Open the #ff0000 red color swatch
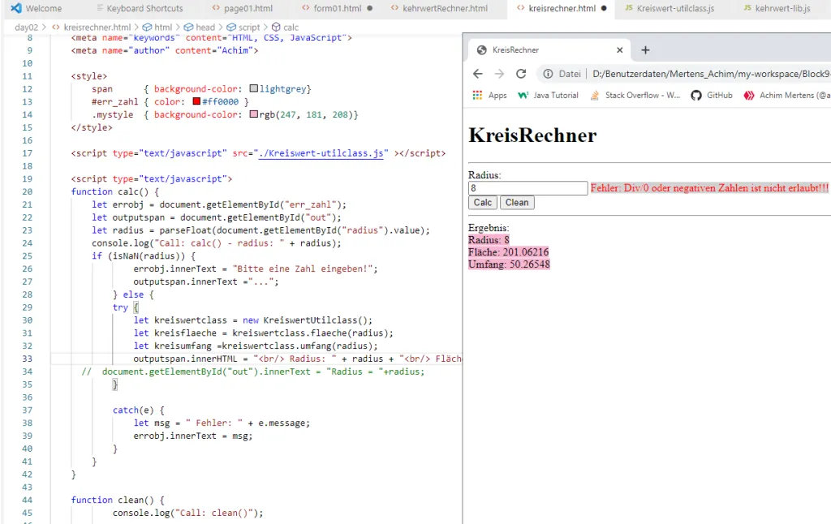Screen dimensions: 831x524 coord(196,101)
